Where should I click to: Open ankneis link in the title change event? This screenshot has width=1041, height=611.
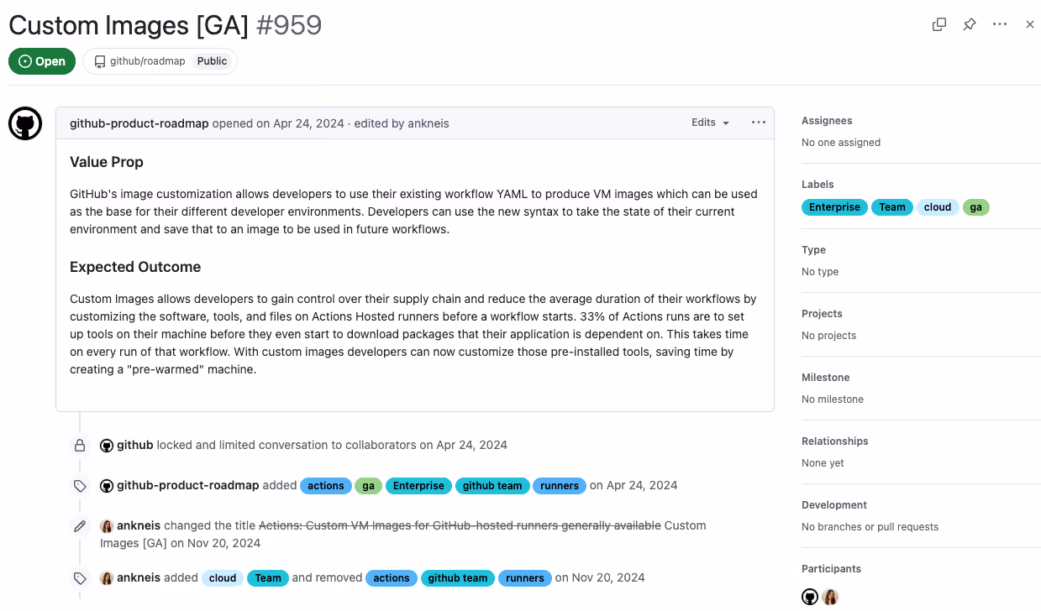139,525
